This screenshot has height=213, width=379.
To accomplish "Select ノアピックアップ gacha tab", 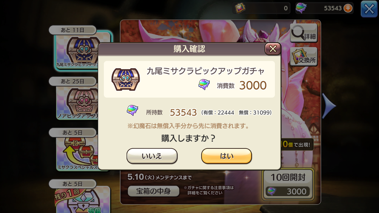I will (77, 102).
